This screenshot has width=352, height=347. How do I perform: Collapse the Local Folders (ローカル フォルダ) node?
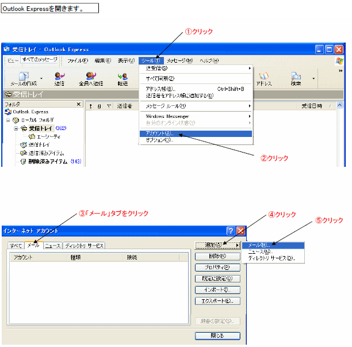[x=8, y=120]
